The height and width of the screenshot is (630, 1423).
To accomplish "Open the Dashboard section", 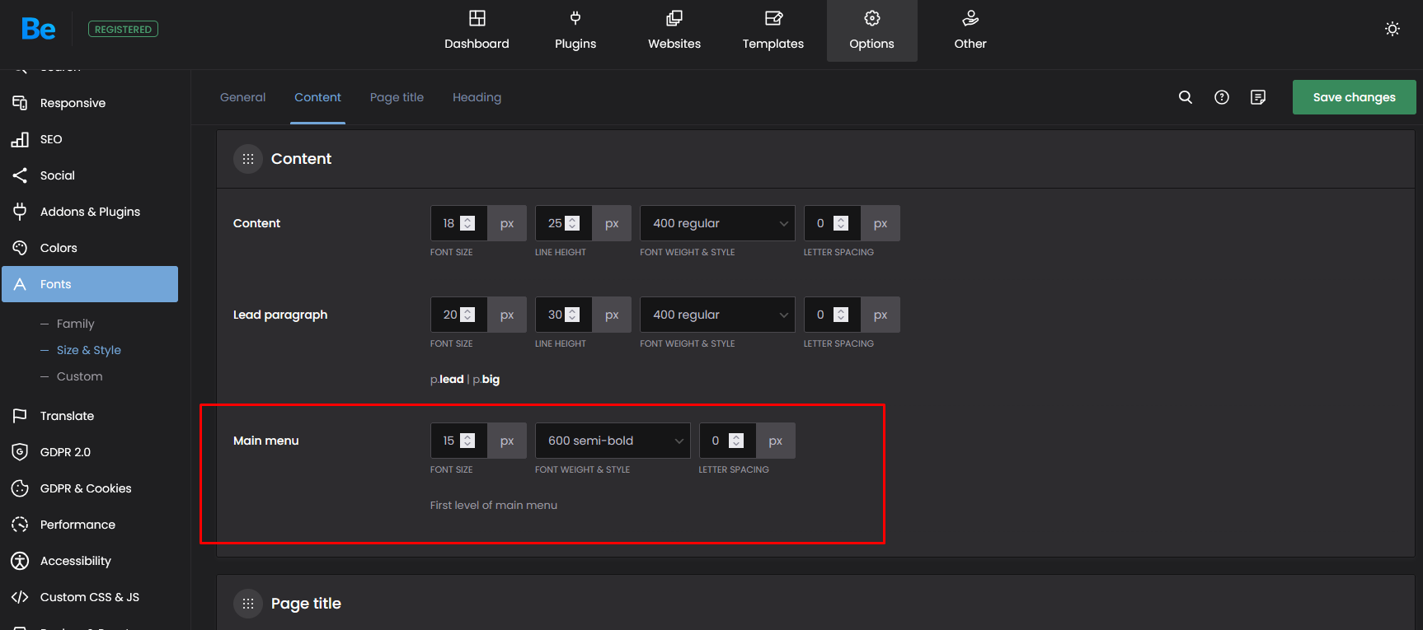I will 477,30.
